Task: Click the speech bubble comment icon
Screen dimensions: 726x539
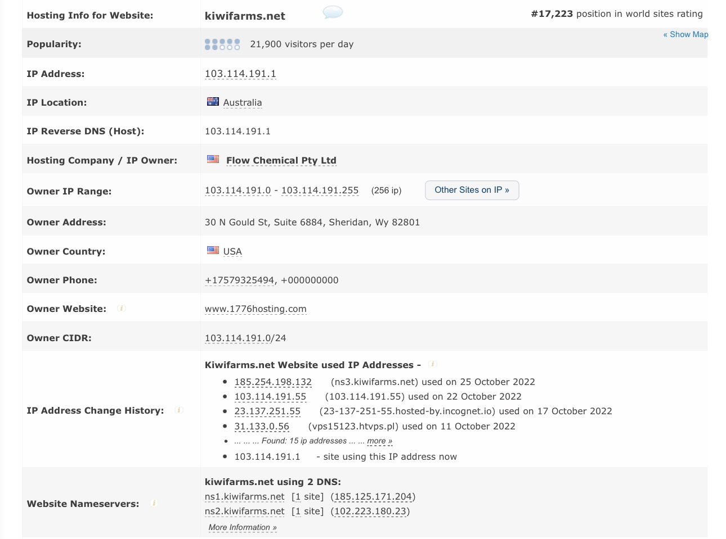Action: click(x=333, y=12)
